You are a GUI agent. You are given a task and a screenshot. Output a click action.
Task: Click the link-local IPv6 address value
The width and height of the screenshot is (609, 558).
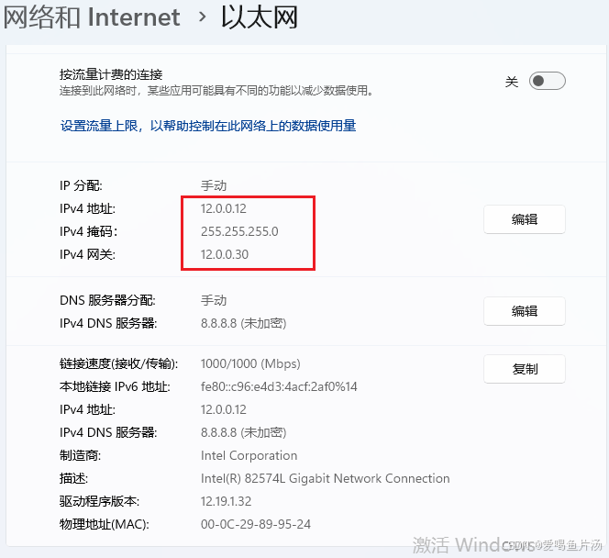click(x=279, y=386)
